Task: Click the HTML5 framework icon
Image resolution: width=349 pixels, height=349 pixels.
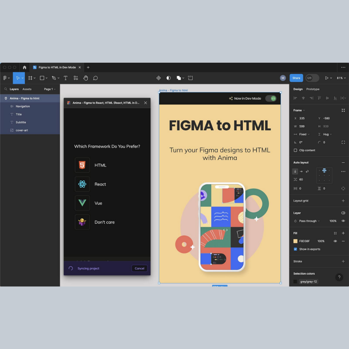Action: pyautogui.click(x=82, y=165)
